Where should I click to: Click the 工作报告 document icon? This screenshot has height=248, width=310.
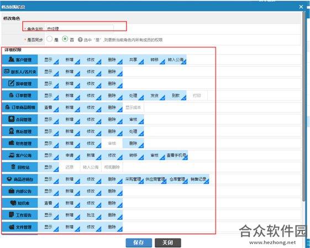(12, 214)
